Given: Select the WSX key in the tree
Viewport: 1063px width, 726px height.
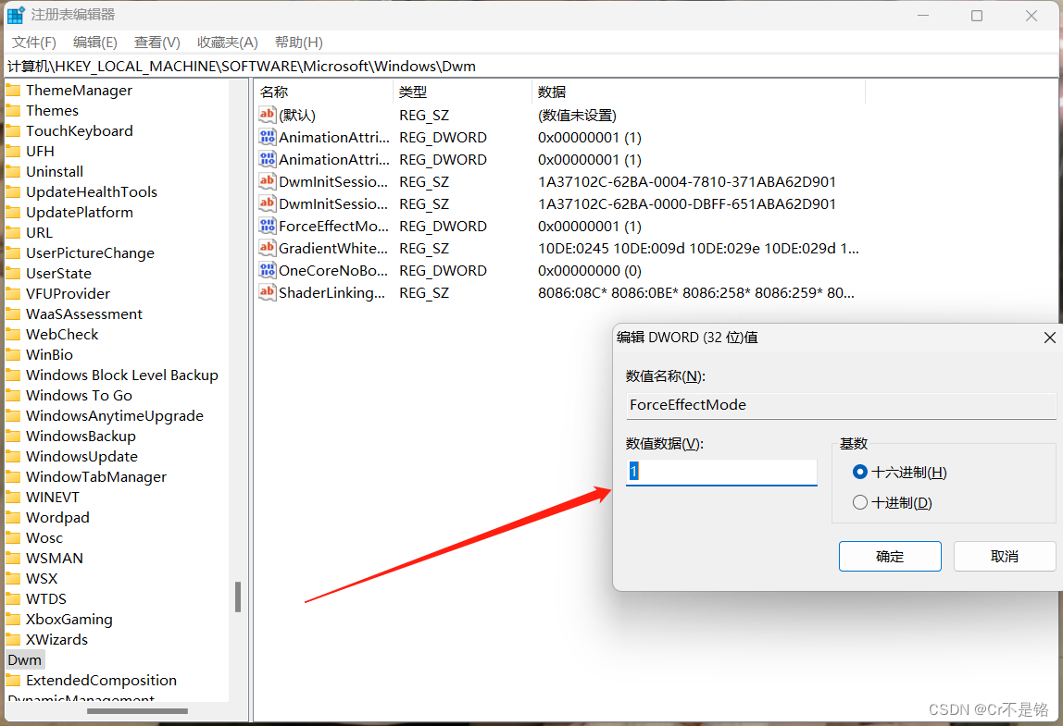Looking at the screenshot, I should tap(42, 578).
